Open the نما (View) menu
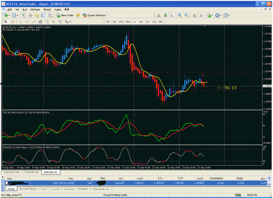This screenshot has height=198, width=273. tap(17, 9)
